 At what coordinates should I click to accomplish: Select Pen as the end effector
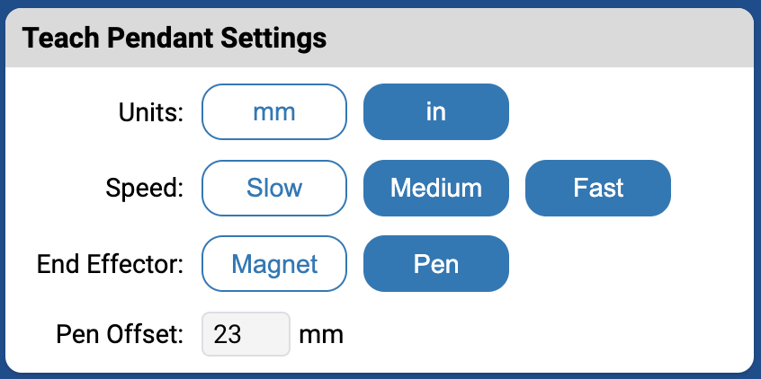(x=436, y=264)
